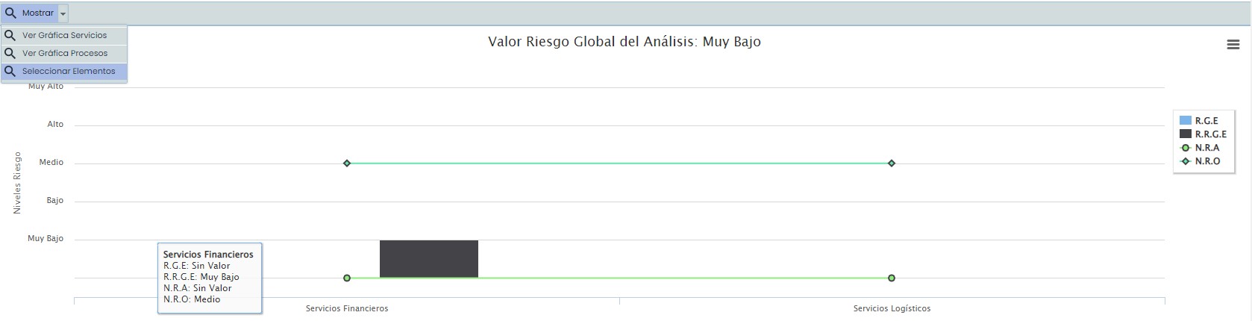The width and height of the screenshot is (1252, 321).
Task: Click magnifier icon beside Ver Gráfica Procesos
Action: pyautogui.click(x=10, y=53)
